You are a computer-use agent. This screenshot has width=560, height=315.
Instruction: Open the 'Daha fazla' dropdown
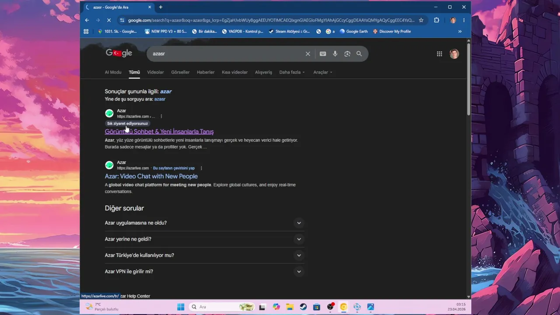[x=292, y=72]
